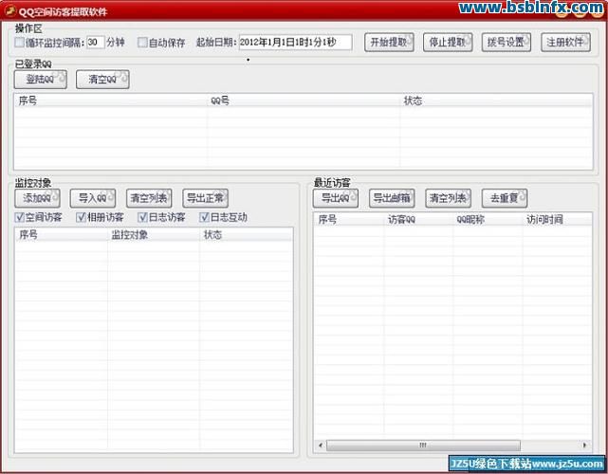Click 添加QQ in the 监控对象 panel
The width and height of the screenshot is (608, 474).
(x=38, y=198)
